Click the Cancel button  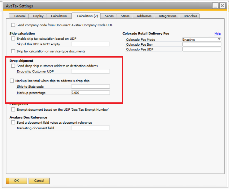click(x=39, y=181)
